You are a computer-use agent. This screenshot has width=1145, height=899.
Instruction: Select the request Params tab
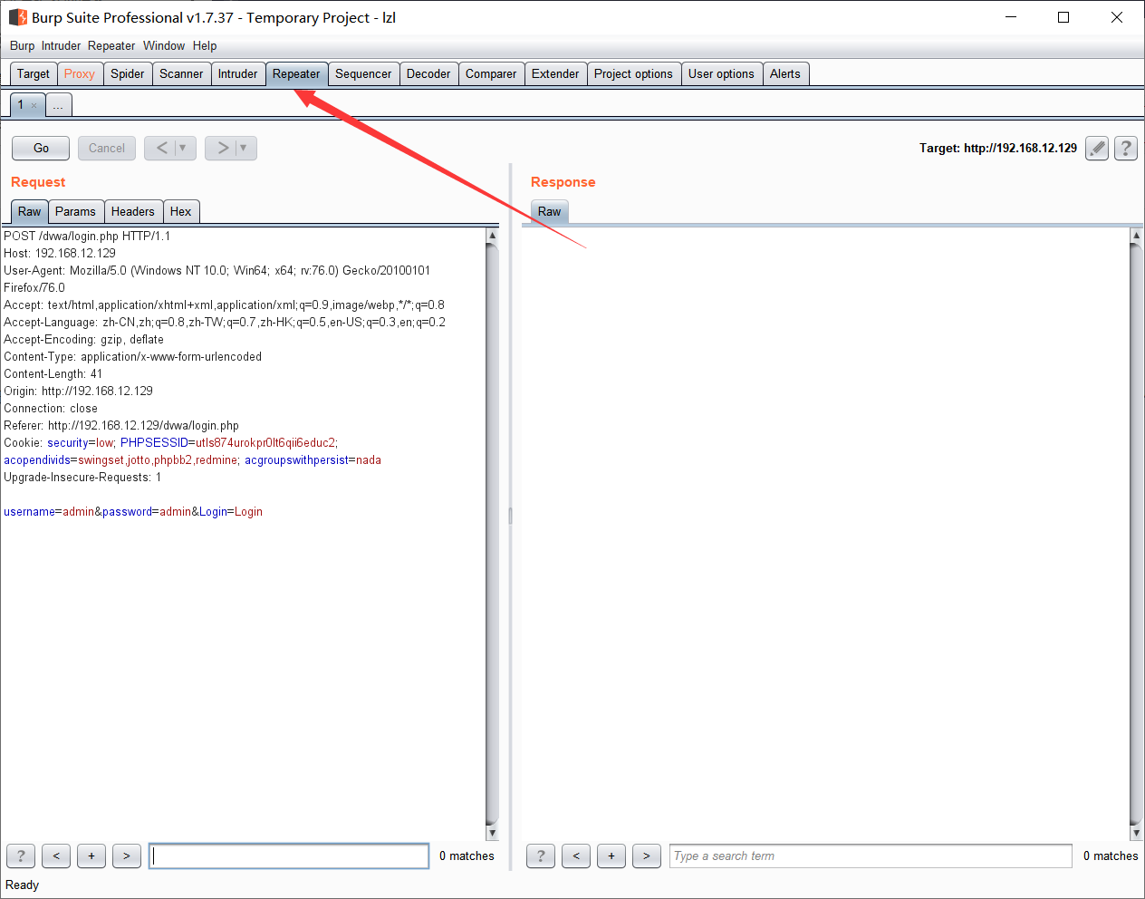click(75, 211)
